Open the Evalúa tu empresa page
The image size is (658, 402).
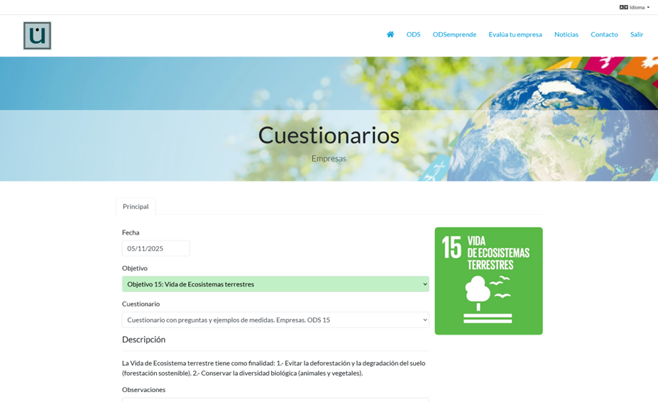coord(515,35)
